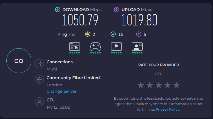Open the Privacy Policy link
Viewport: 213px width, 119px height.
(168, 109)
